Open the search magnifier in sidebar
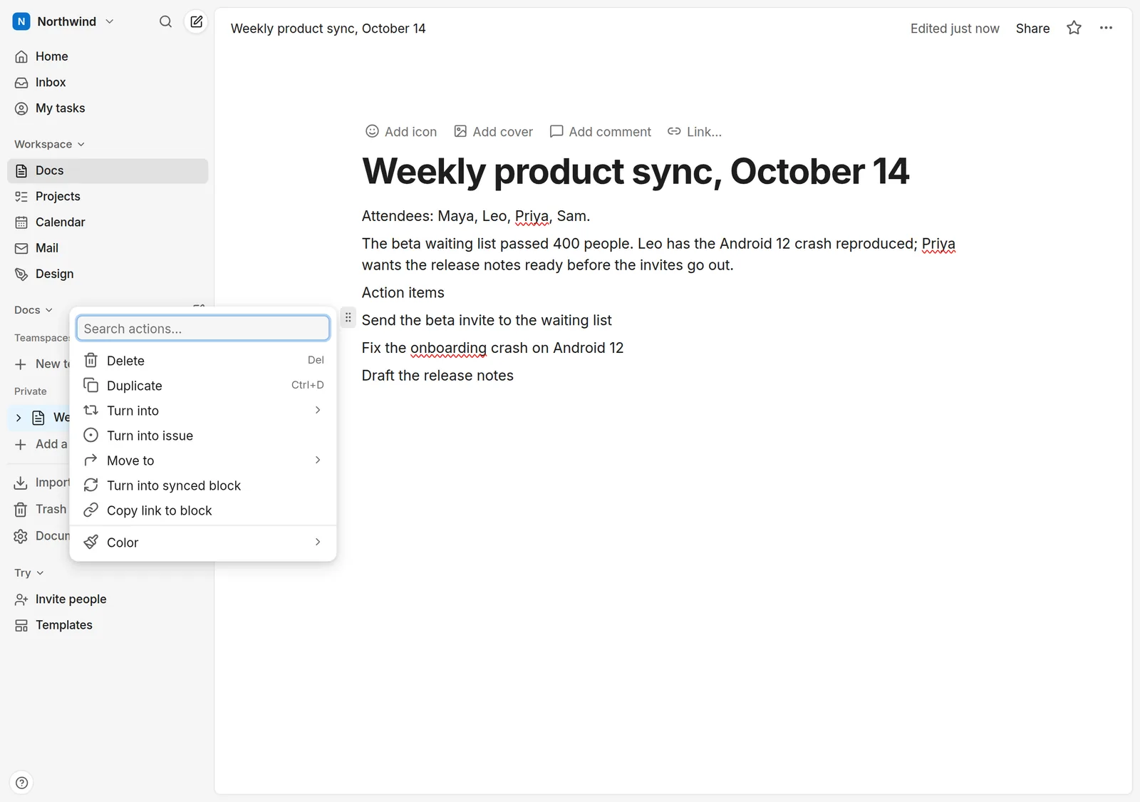Screen dimensions: 1140x802 pos(165,21)
